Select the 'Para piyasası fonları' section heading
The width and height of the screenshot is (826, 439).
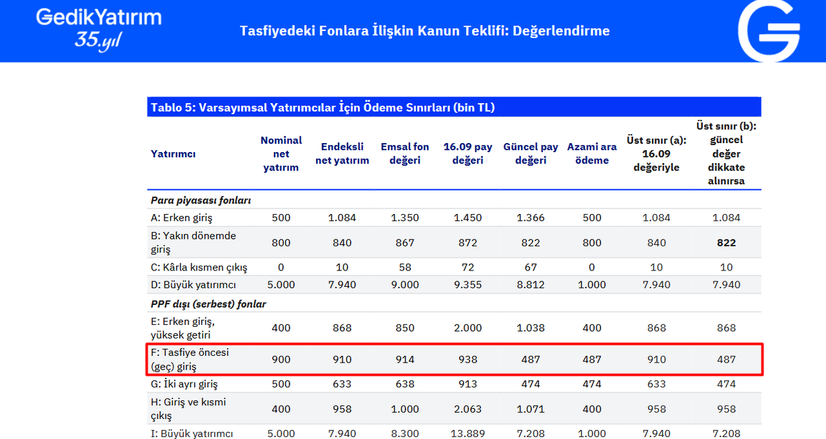click(x=200, y=200)
